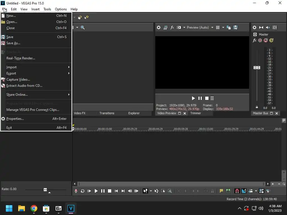287x215 pixels.
Task: Open Video Output FX in preview toolbar
Action: tap(172, 27)
